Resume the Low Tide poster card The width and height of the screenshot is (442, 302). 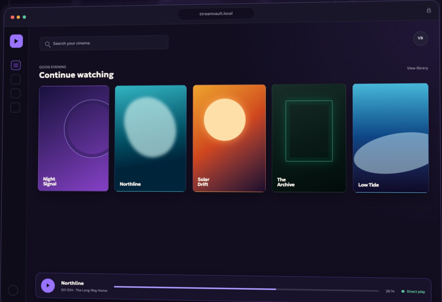point(391,138)
